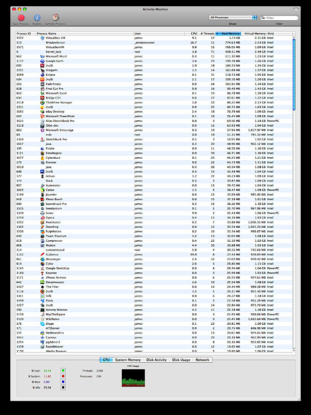Image resolution: width=311 pixels, height=415 pixels.
Task: Select the MacTheRipper process row
Action: coord(154,314)
